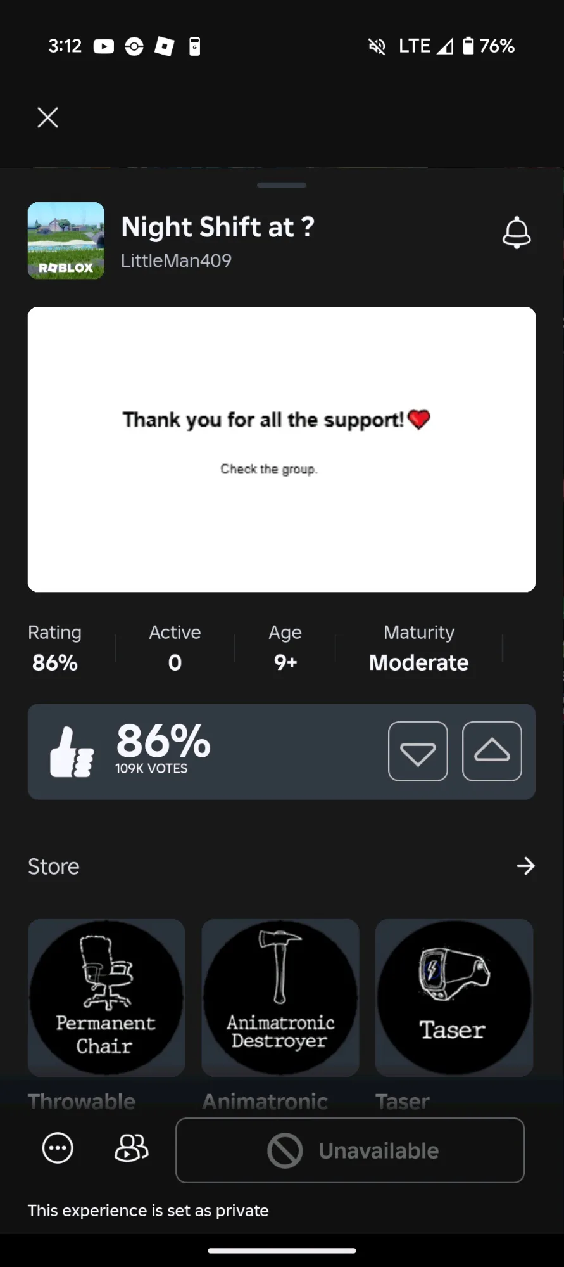
Task: Tap the friends group icon
Action: coord(132,1148)
